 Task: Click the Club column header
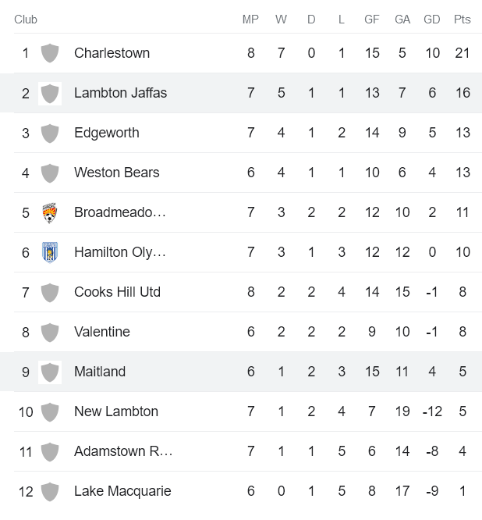point(26,20)
